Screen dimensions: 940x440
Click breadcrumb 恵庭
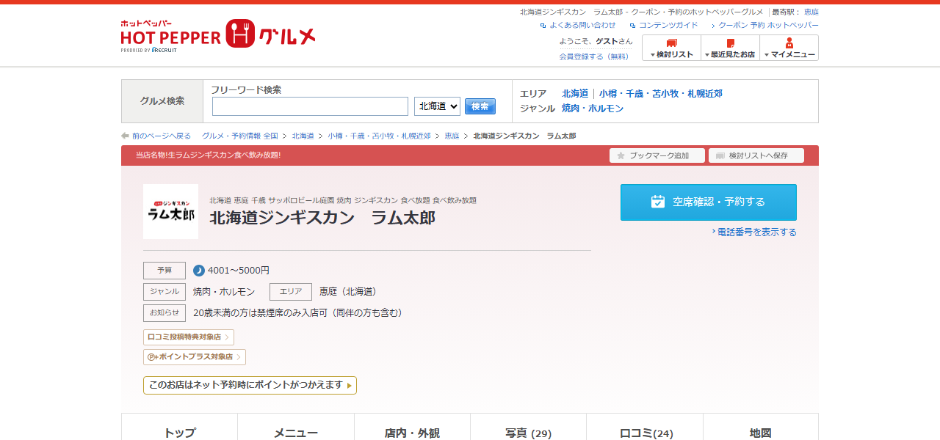coord(452,136)
